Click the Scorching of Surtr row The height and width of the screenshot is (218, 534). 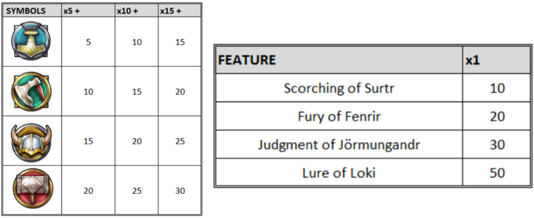click(x=373, y=88)
